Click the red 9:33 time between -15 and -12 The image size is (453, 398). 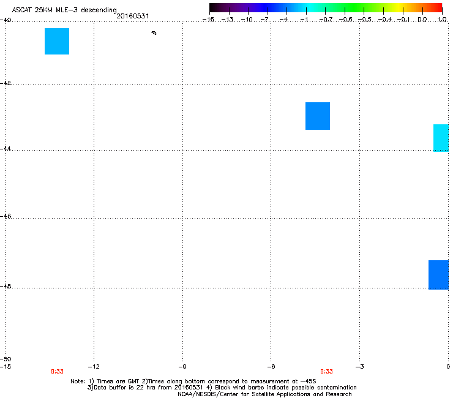pyautogui.click(x=57, y=372)
